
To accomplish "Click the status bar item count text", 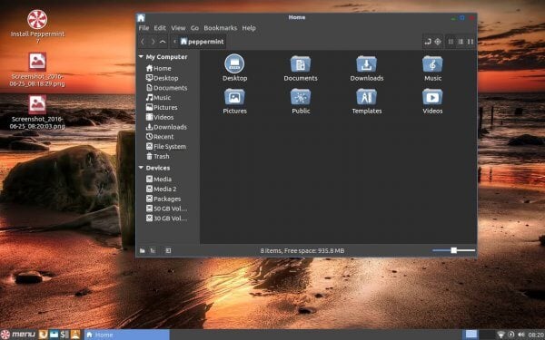I will coord(302,250).
